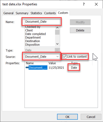This screenshot has width=103, height=122.
Task: Pick 'Department' from name list
Action: 33,37
